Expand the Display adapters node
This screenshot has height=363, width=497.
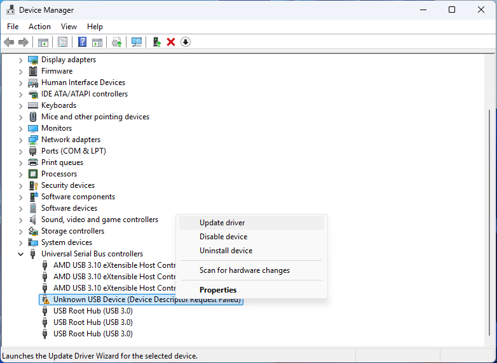20,60
